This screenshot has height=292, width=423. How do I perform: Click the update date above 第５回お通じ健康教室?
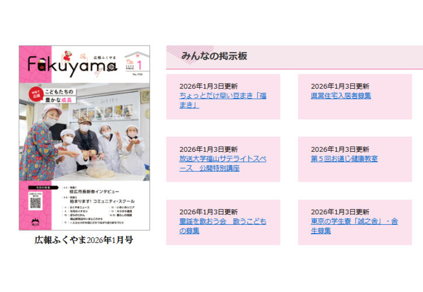pyautogui.click(x=340, y=150)
